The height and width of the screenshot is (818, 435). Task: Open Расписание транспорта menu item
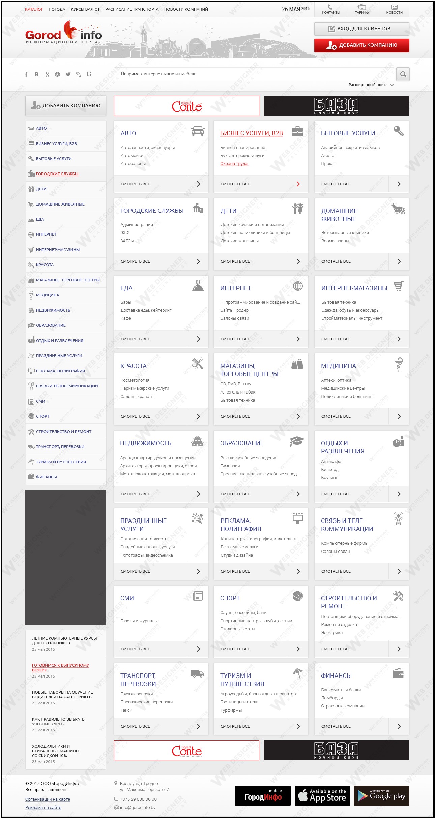point(132,9)
